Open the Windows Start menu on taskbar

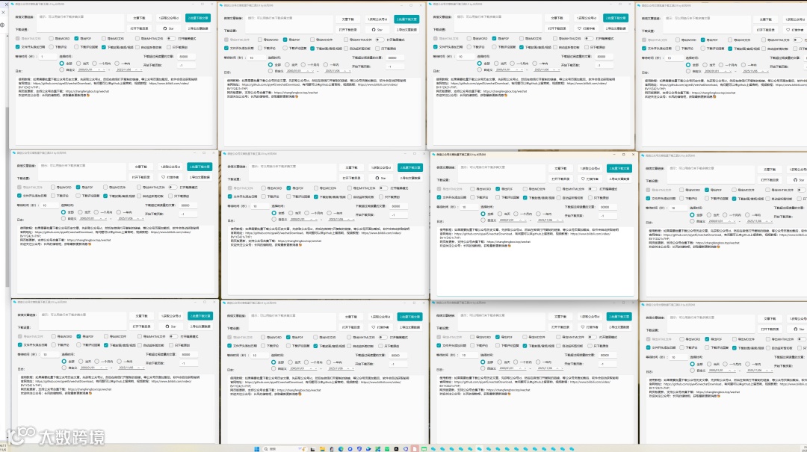pos(257,449)
